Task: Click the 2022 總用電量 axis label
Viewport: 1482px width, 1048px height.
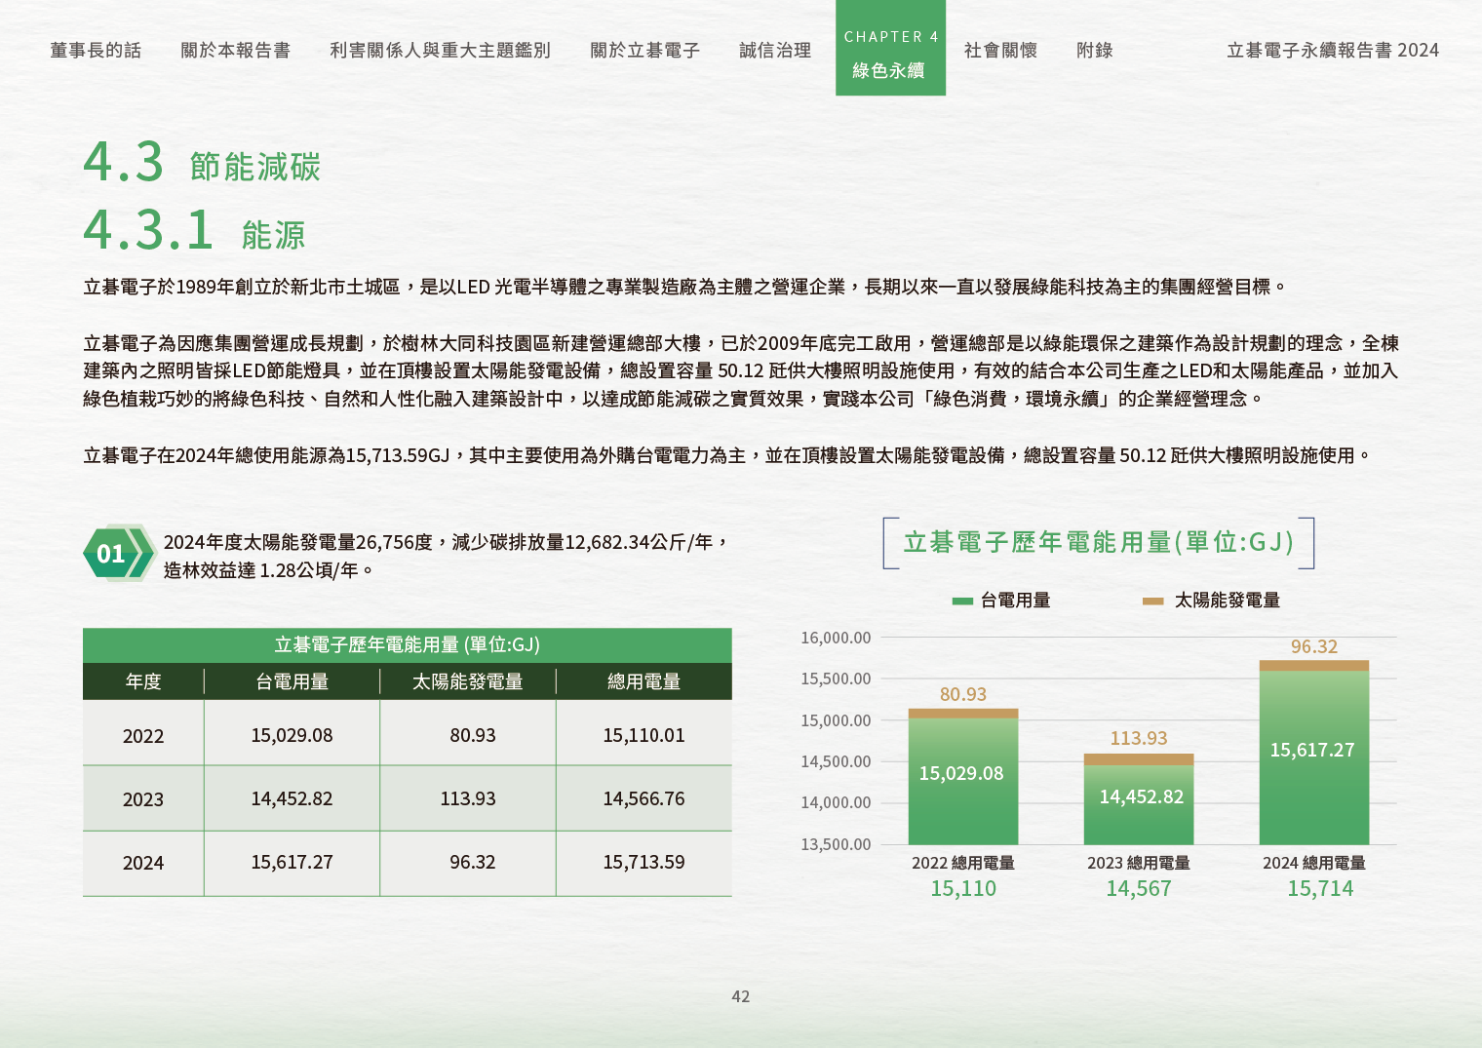Action: (x=963, y=863)
